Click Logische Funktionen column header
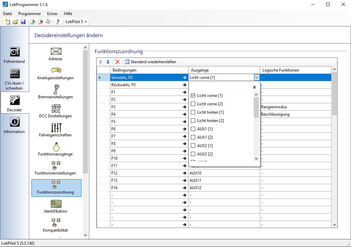Screen dimensions: 351x247 (296, 70)
